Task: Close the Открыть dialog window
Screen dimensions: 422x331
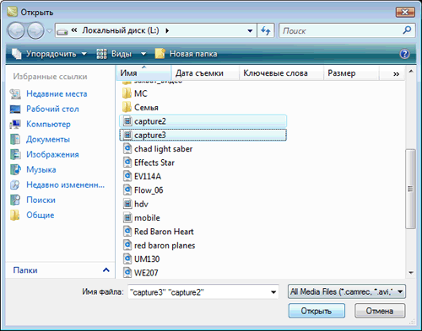Action: pyautogui.click(x=405, y=12)
